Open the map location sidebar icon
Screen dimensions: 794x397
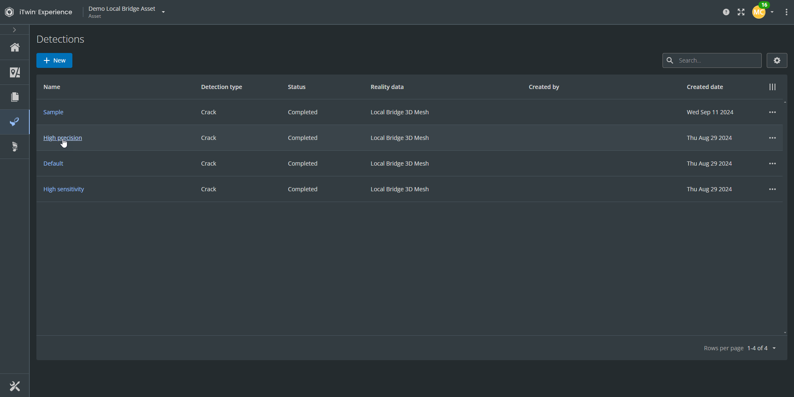pos(15,72)
